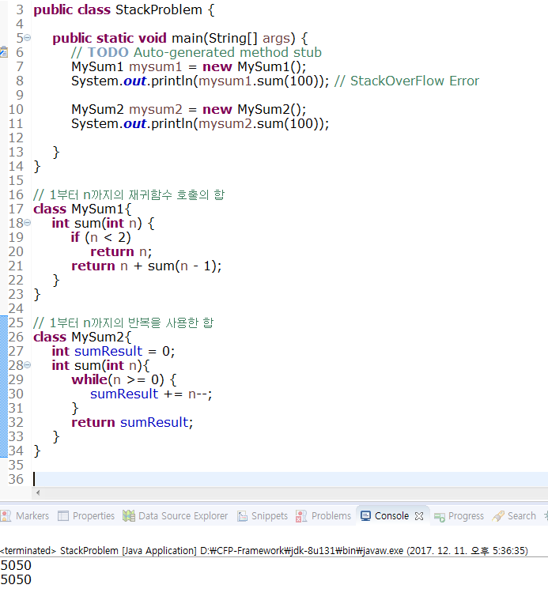Open the Search tab
Viewport: 548px width, 611px height.
click(x=521, y=516)
